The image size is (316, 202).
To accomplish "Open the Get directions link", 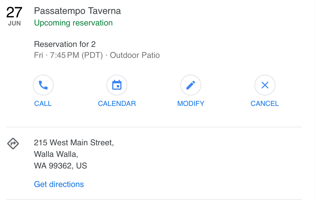I will pyautogui.click(x=59, y=184).
